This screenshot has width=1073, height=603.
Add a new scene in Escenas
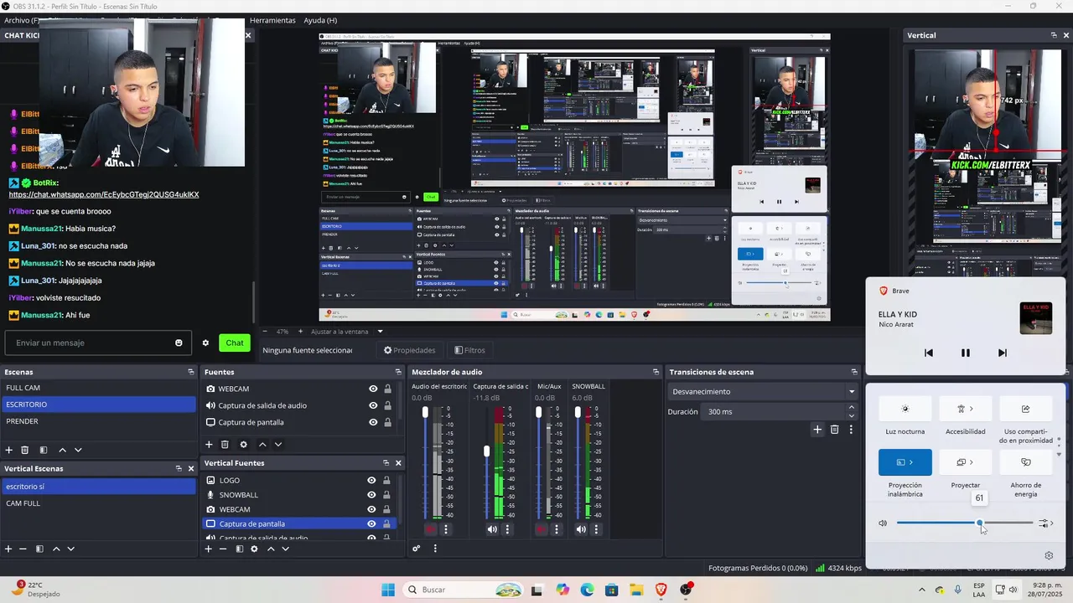tap(9, 450)
